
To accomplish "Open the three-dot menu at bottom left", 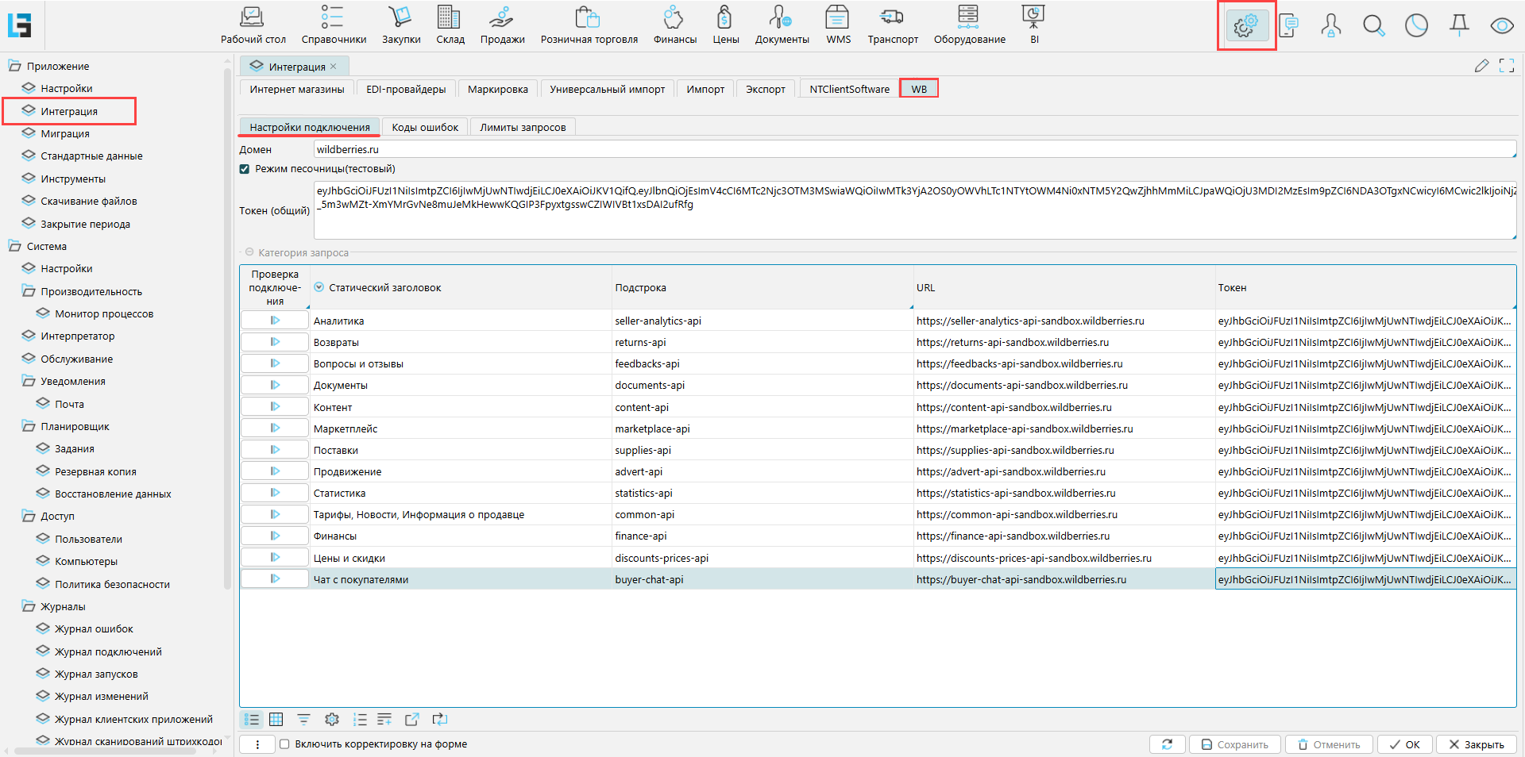I will tap(257, 744).
